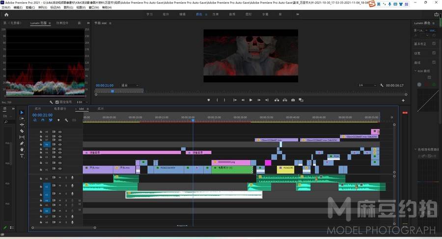The width and height of the screenshot is (442, 239).
Task: Toggle the clamp signal checkbox in Lumetri Scopes
Action: pyautogui.click(x=57, y=102)
